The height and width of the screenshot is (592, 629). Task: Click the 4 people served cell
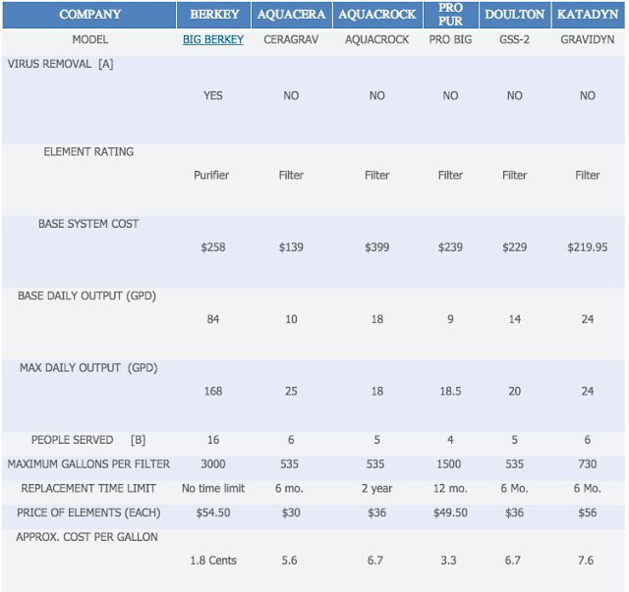point(450,440)
